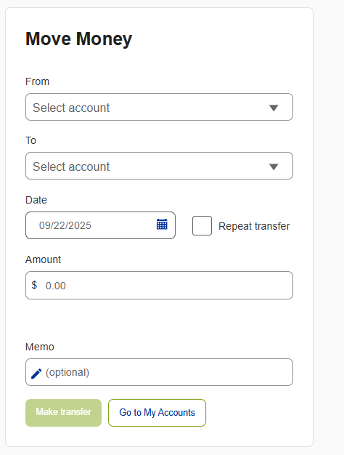Image resolution: width=344 pixels, height=455 pixels.
Task: Focus the Date field showing 09/22/2025
Action: click(x=100, y=225)
